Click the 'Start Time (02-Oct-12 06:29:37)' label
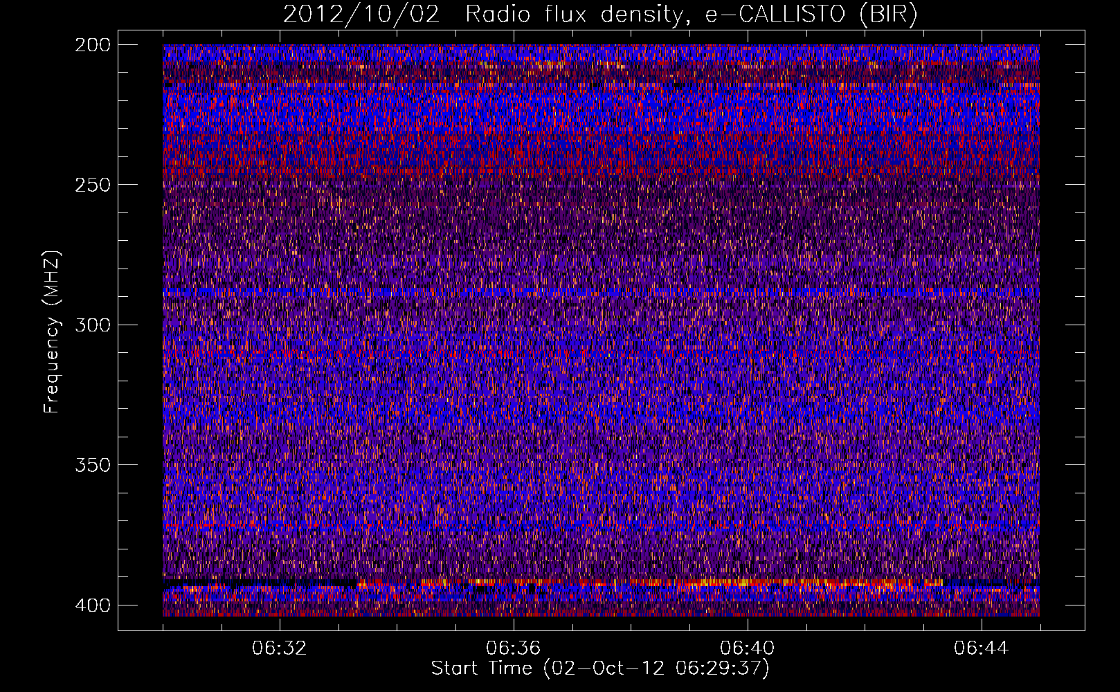The height and width of the screenshot is (692, 1120). [x=600, y=668]
